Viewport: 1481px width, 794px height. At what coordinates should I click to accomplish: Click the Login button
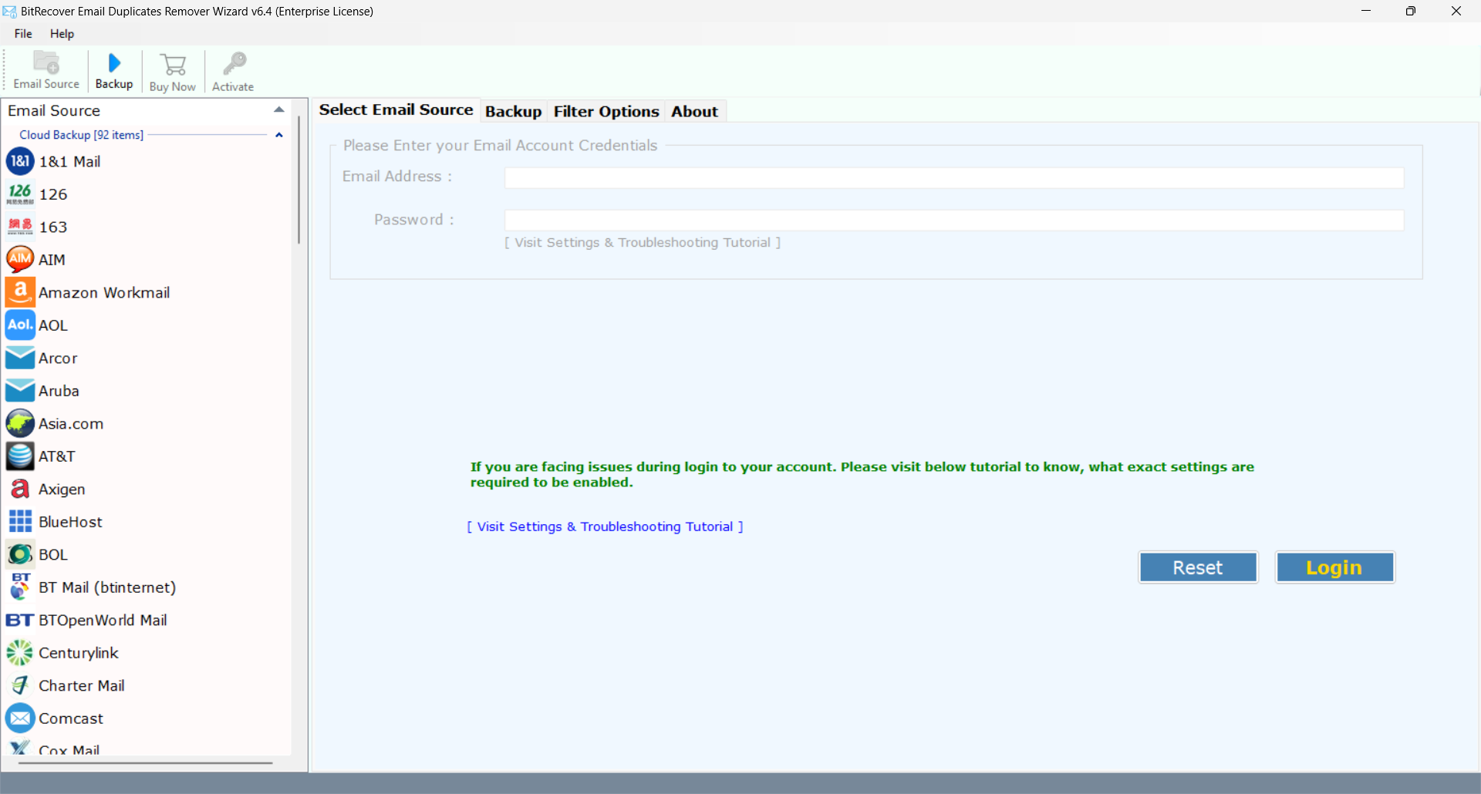pyautogui.click(x=1334, y=567)
